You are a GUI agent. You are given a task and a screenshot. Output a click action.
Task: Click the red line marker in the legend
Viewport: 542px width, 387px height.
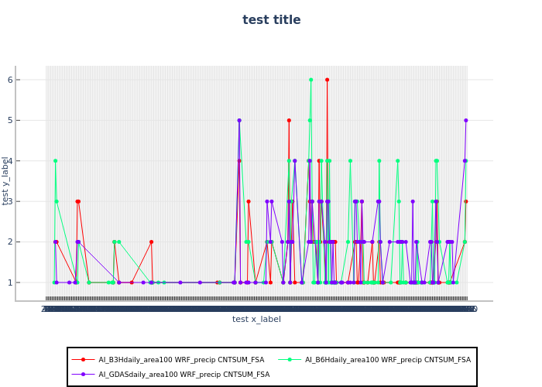[84, 360]
